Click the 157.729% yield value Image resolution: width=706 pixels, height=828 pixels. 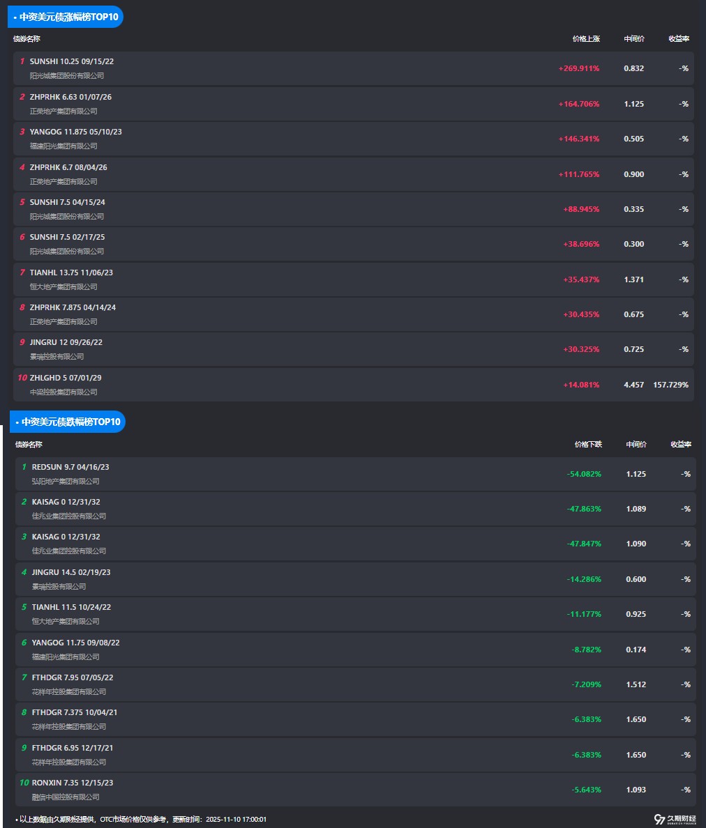click(670, 385)
